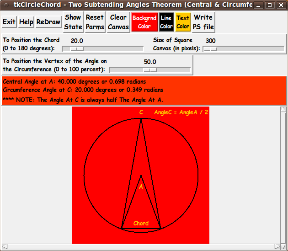Click the canvas size slider handle
This screenshot has width=288, height=251.
point(210,49)
